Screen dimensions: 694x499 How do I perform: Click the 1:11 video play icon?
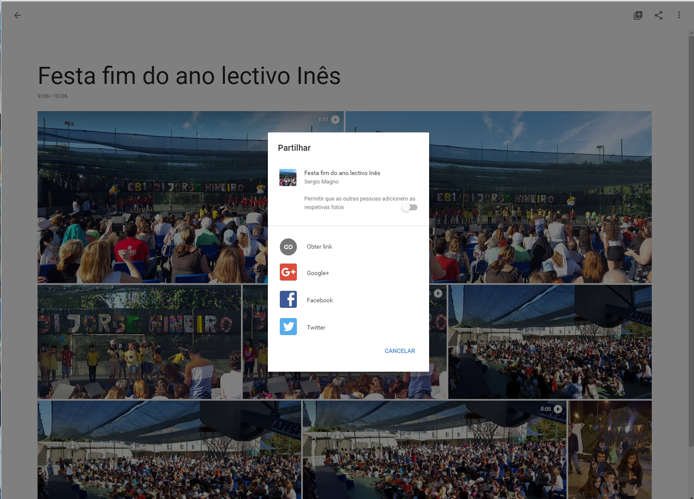(x=335, y=120)
